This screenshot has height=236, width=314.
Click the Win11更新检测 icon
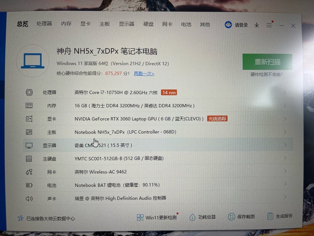pos(140,218)
